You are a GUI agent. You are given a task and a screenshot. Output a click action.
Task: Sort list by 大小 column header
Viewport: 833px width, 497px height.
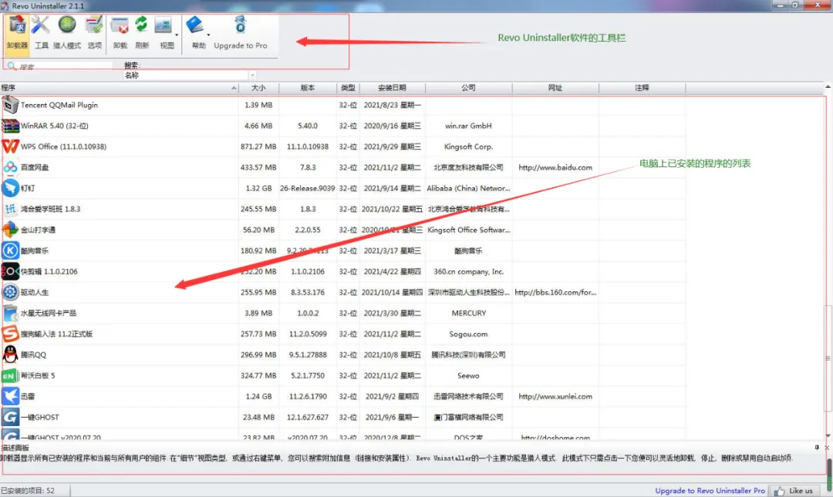258,88
